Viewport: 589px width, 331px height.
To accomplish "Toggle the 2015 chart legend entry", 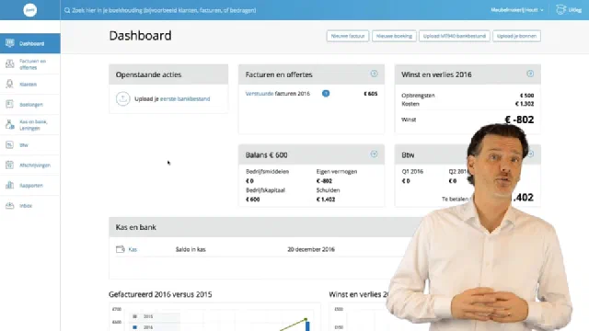I will [x=143, y=316].
